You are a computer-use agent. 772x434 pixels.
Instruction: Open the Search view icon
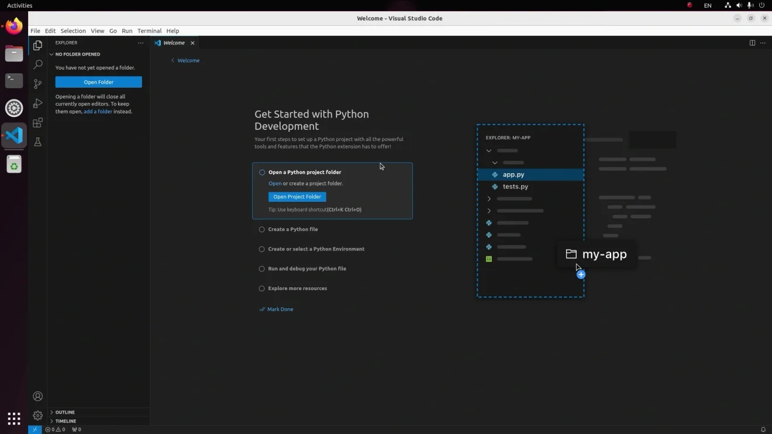pos(37,64)
